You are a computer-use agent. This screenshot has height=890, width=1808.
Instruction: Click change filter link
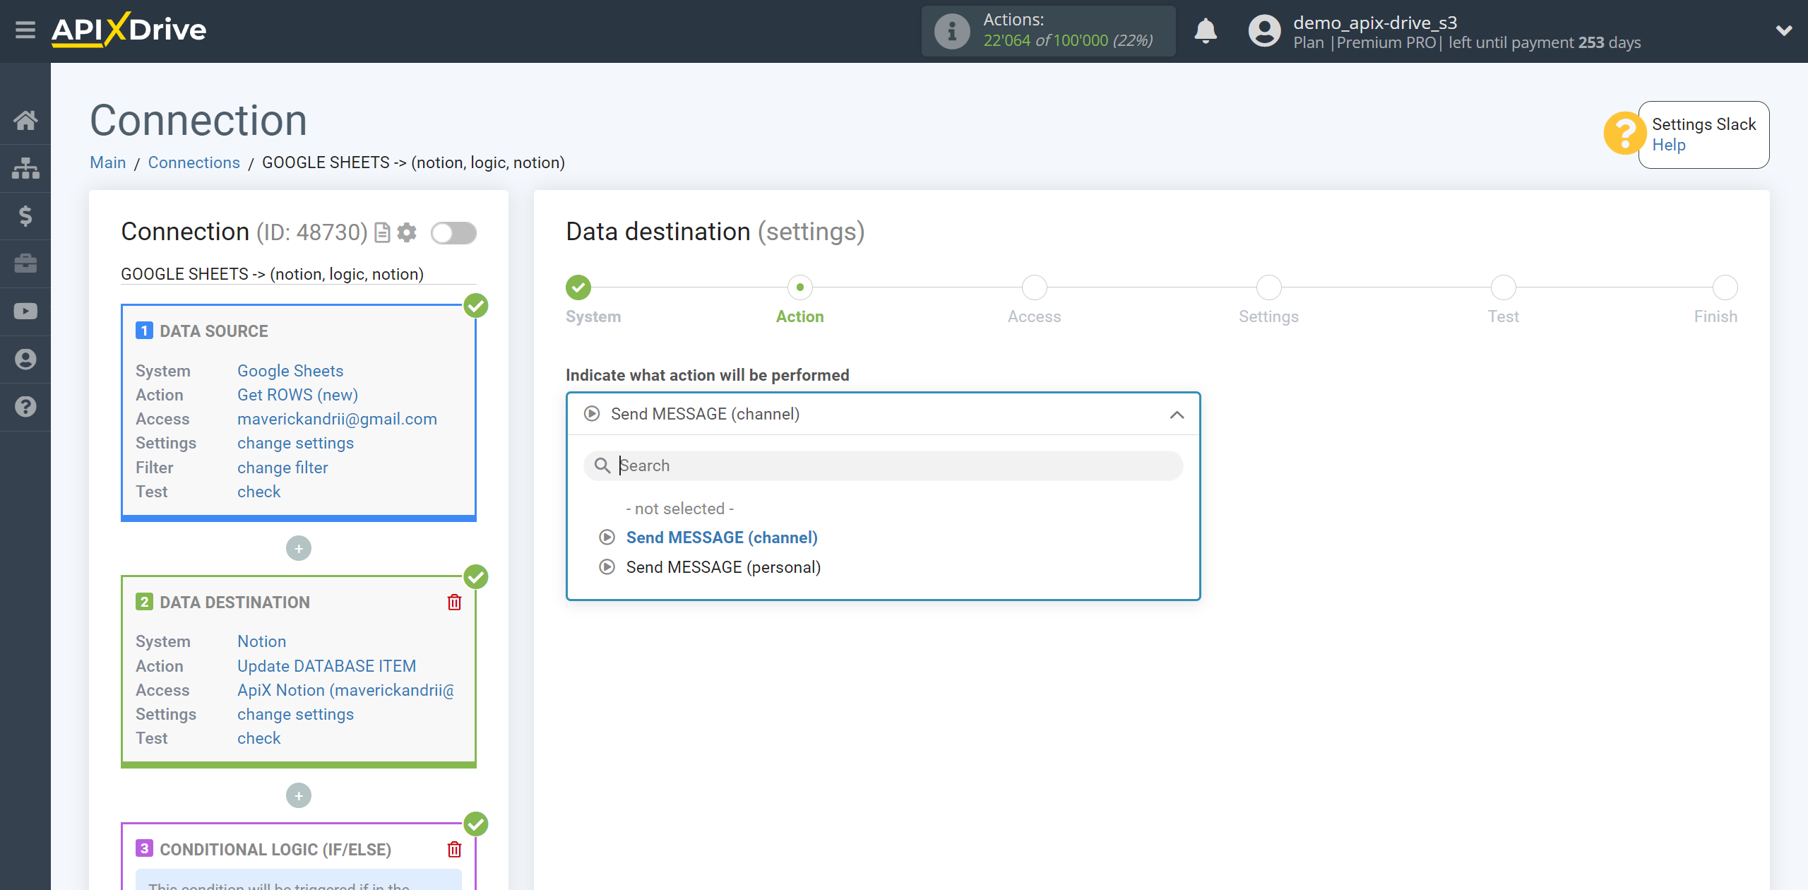click(282, 468)
